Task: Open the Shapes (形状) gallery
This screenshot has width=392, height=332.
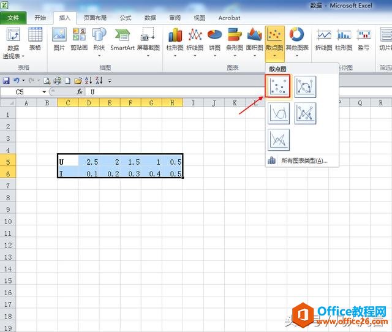Action: click(99, 42)
